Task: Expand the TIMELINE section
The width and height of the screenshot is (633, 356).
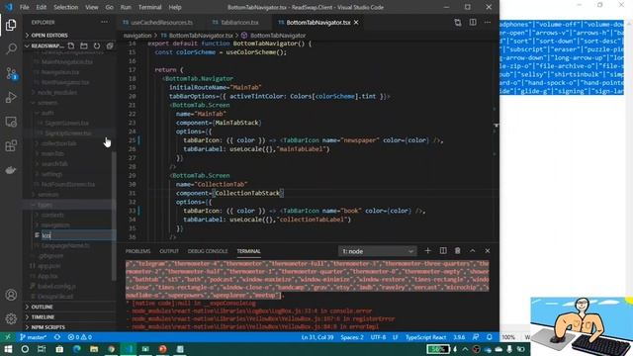Action: pos(68,316)
